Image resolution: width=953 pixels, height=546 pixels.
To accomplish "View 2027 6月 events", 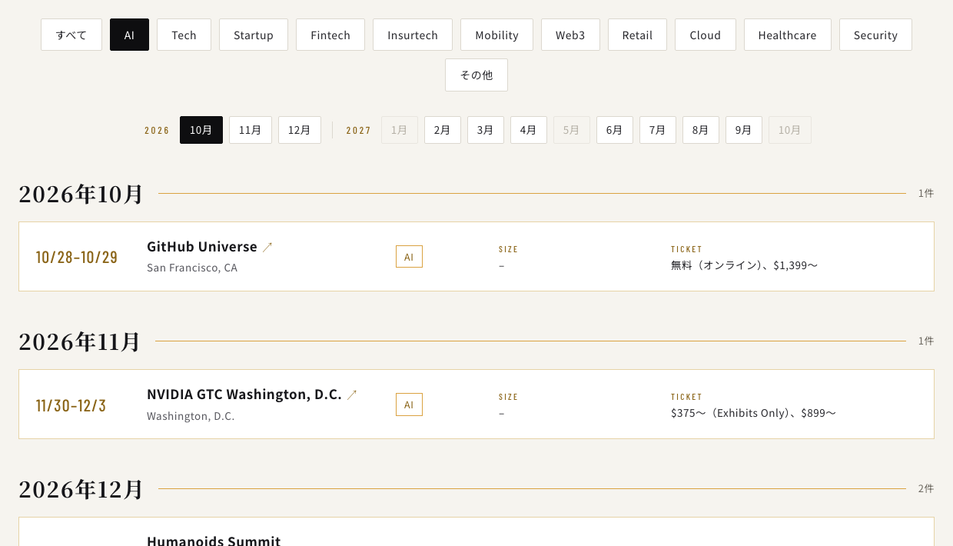I will coord(615,130).
